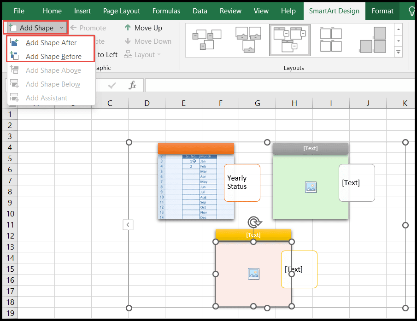Click the Add Shape icon in the ribbon
The height and width of the screenshot is (321, 417).
coord(13,27)
